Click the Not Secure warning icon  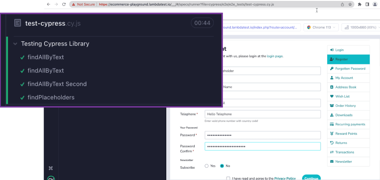pos(73,4)
